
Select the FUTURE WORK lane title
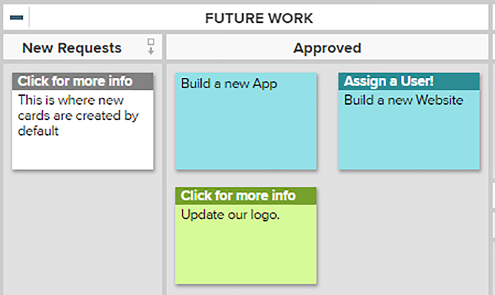pos(259,18)
